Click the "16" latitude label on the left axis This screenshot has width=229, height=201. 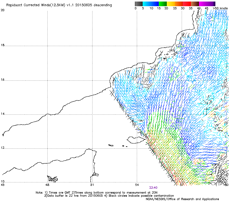coord(2,80)
